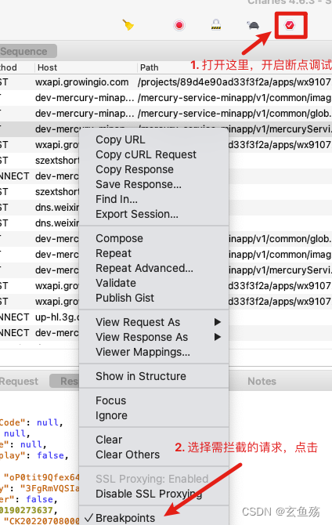Open Repeat Advanced… option
This screenshot has height=525, width=332.
[154, 268]
